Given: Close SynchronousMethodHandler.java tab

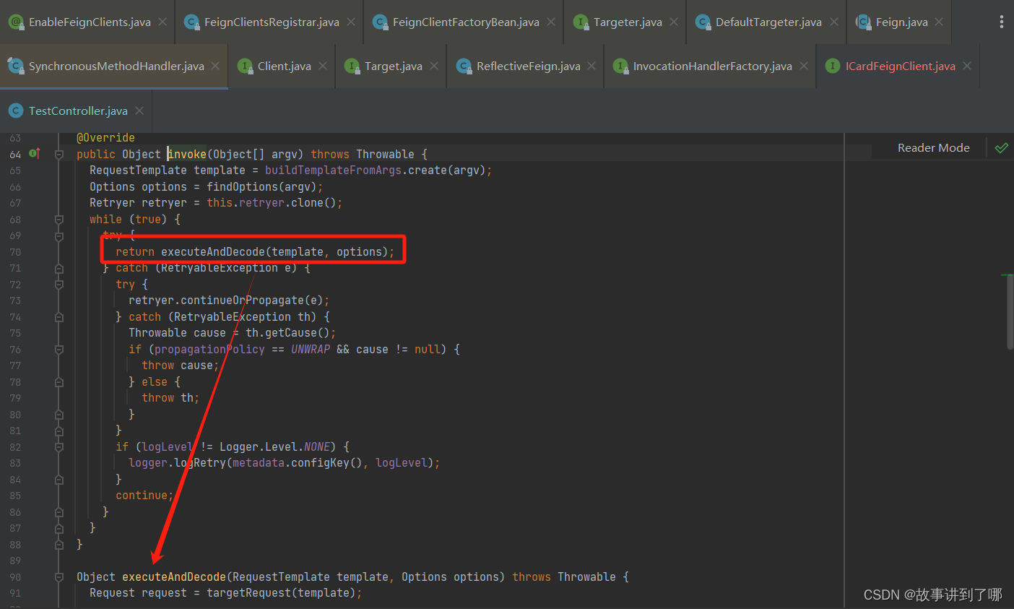Looking at the screenshot, I should pyautogui.click(x=215, y=66).
